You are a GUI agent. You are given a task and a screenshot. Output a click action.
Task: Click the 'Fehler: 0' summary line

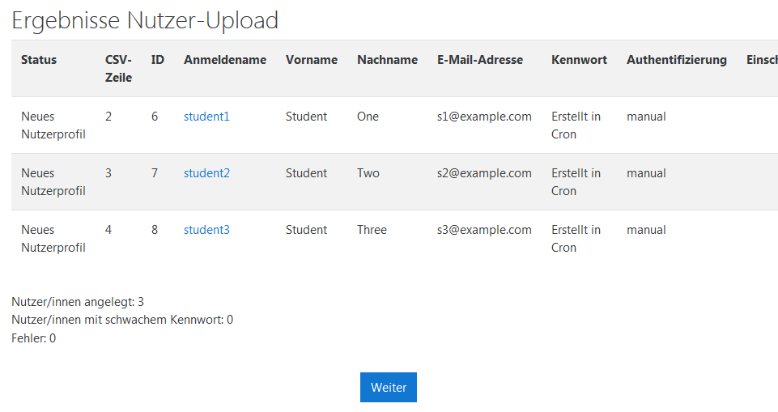tap(33, 338)
